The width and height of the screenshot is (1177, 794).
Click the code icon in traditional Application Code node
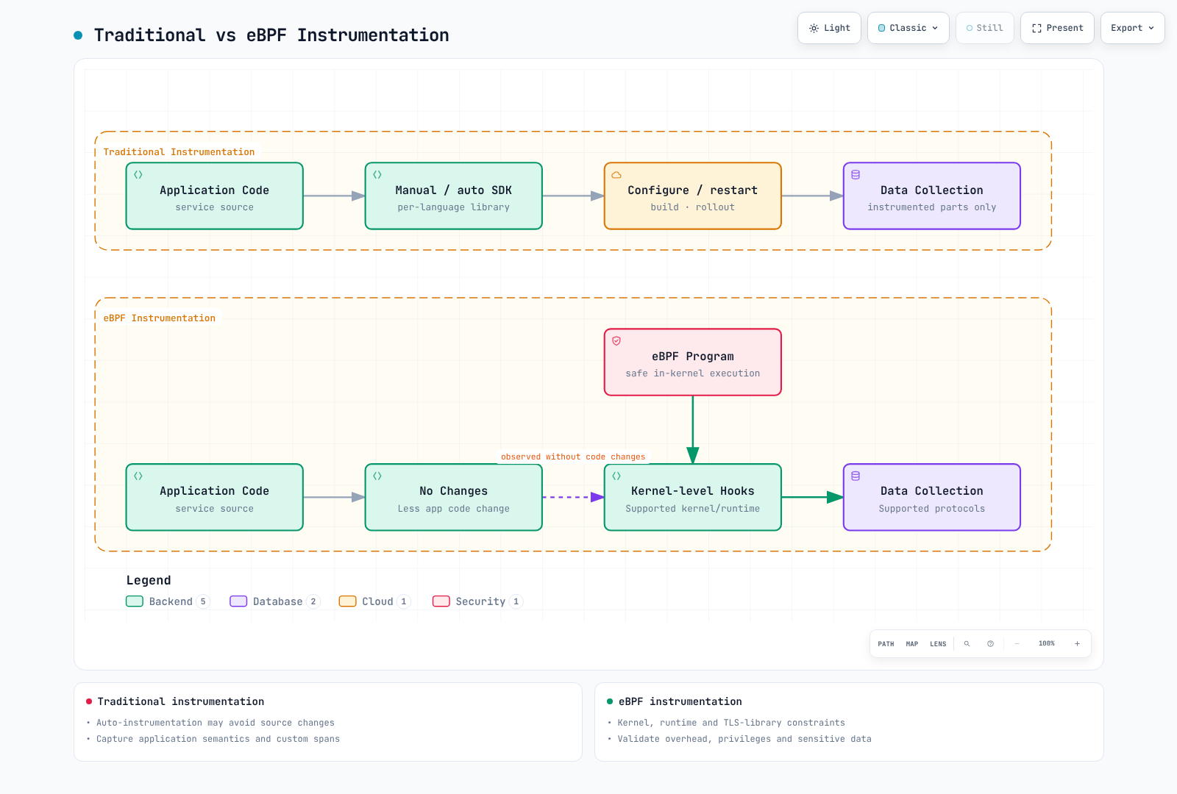pyautogui.click(x=138, y=175)
